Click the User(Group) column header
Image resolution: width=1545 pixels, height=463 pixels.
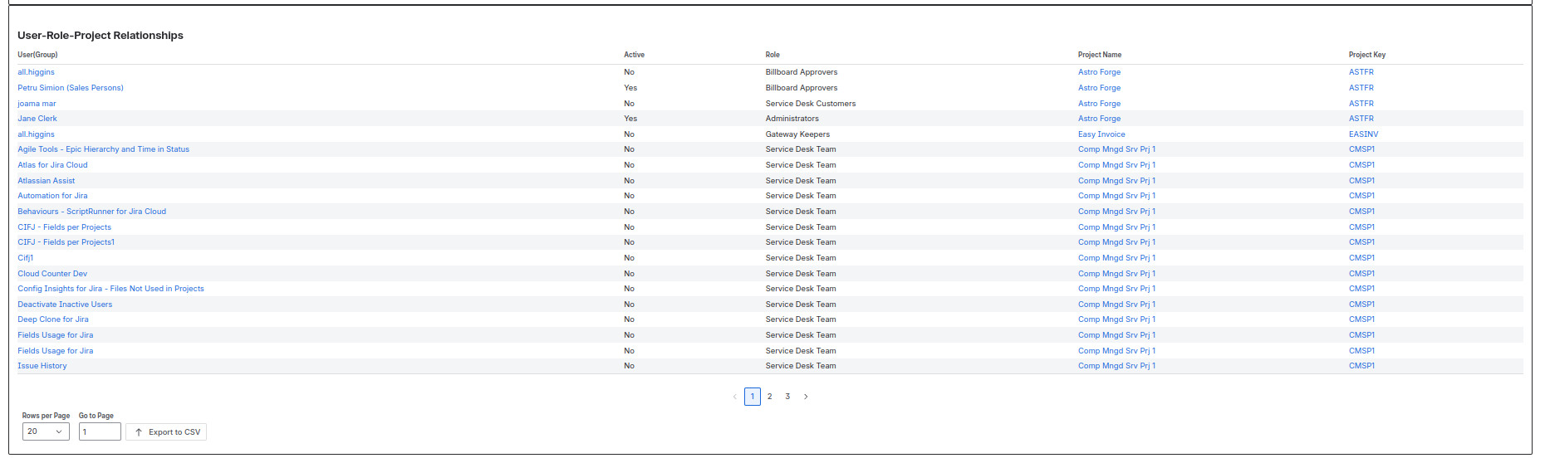click(37, 55)
